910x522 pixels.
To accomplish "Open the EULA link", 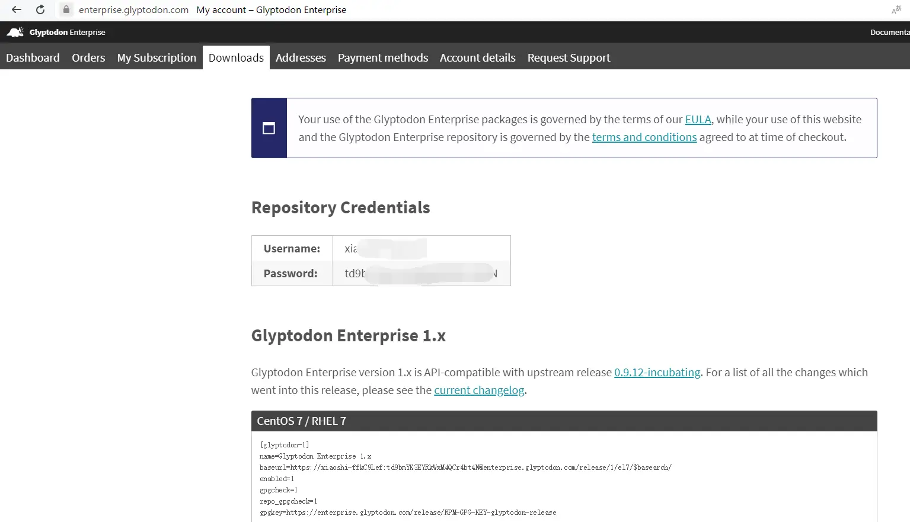I will (698, 119).
